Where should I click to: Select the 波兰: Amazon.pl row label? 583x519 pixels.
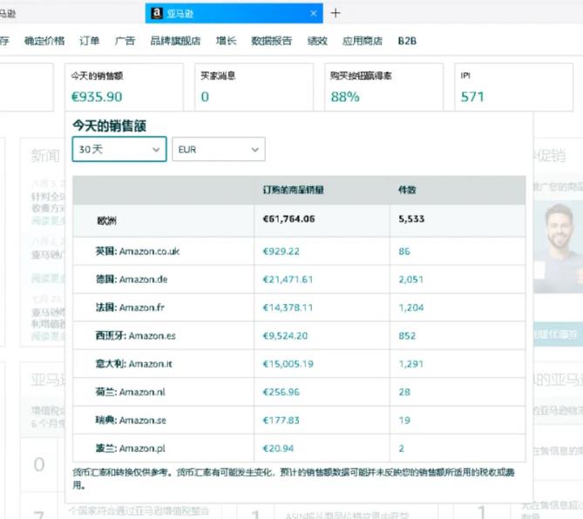pos(131,448)
